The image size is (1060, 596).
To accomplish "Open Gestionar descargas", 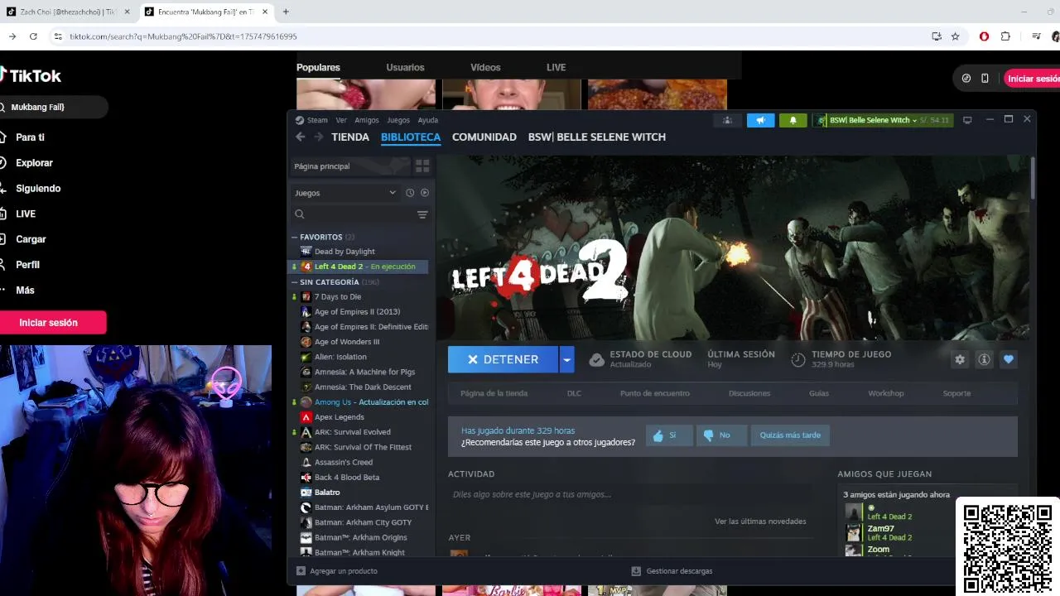I will [x=679, y=571].
